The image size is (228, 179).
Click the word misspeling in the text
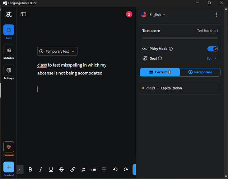71,65
